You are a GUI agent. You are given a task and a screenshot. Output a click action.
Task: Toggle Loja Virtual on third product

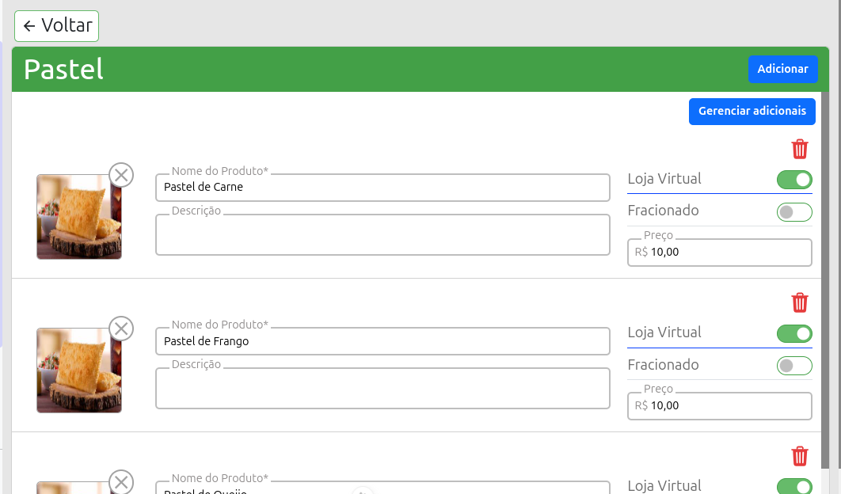point(794,486)
